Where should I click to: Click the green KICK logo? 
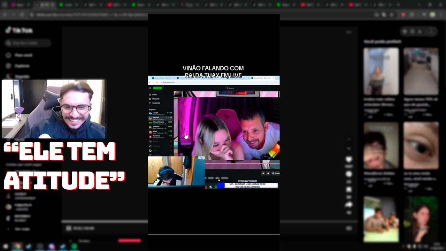[x=158, y=88]
